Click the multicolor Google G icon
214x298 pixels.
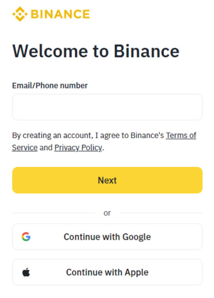tap(26, 236)
